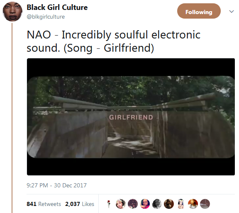239x213 pixels.
Task: Click the tweet text about NAO
Action: coord(113,41)
